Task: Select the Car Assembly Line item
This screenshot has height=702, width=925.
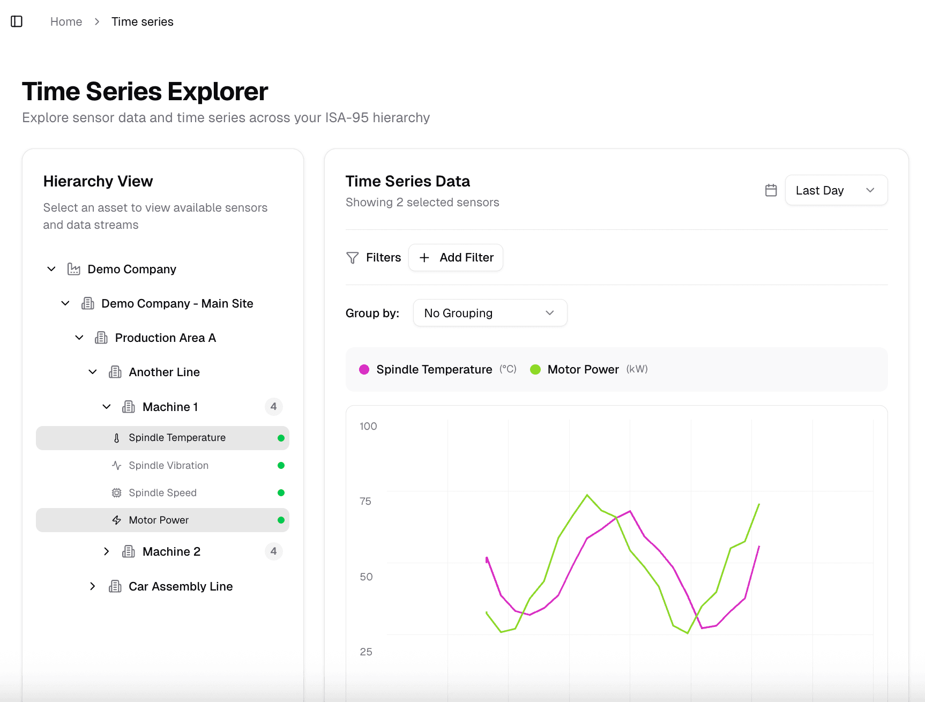Action: pos(180,586)
